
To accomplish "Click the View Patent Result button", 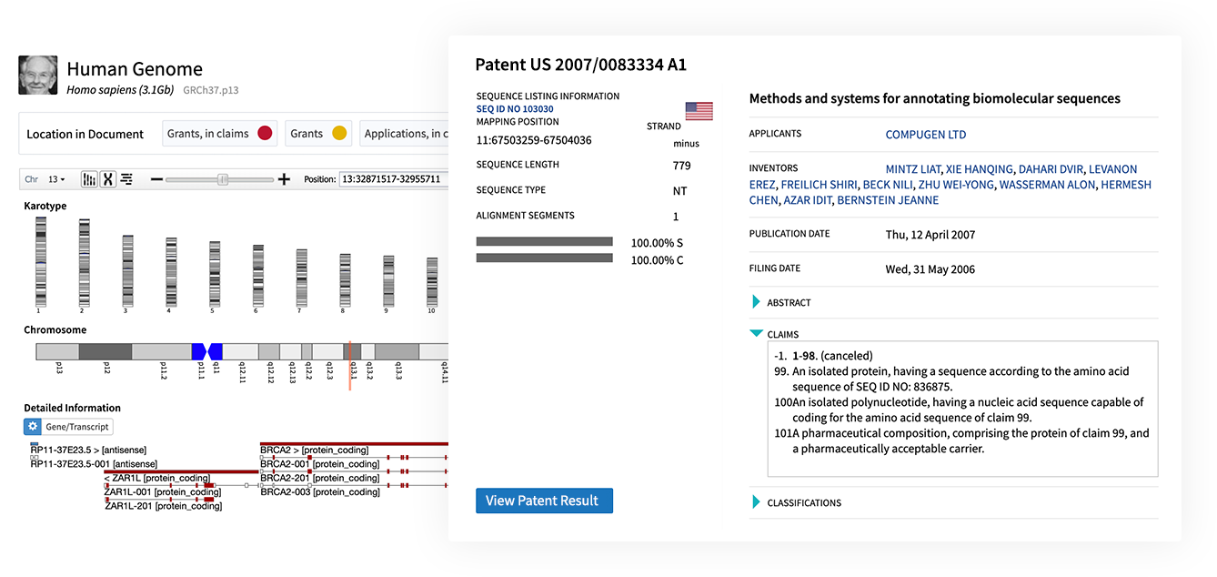I will [544, 501].
